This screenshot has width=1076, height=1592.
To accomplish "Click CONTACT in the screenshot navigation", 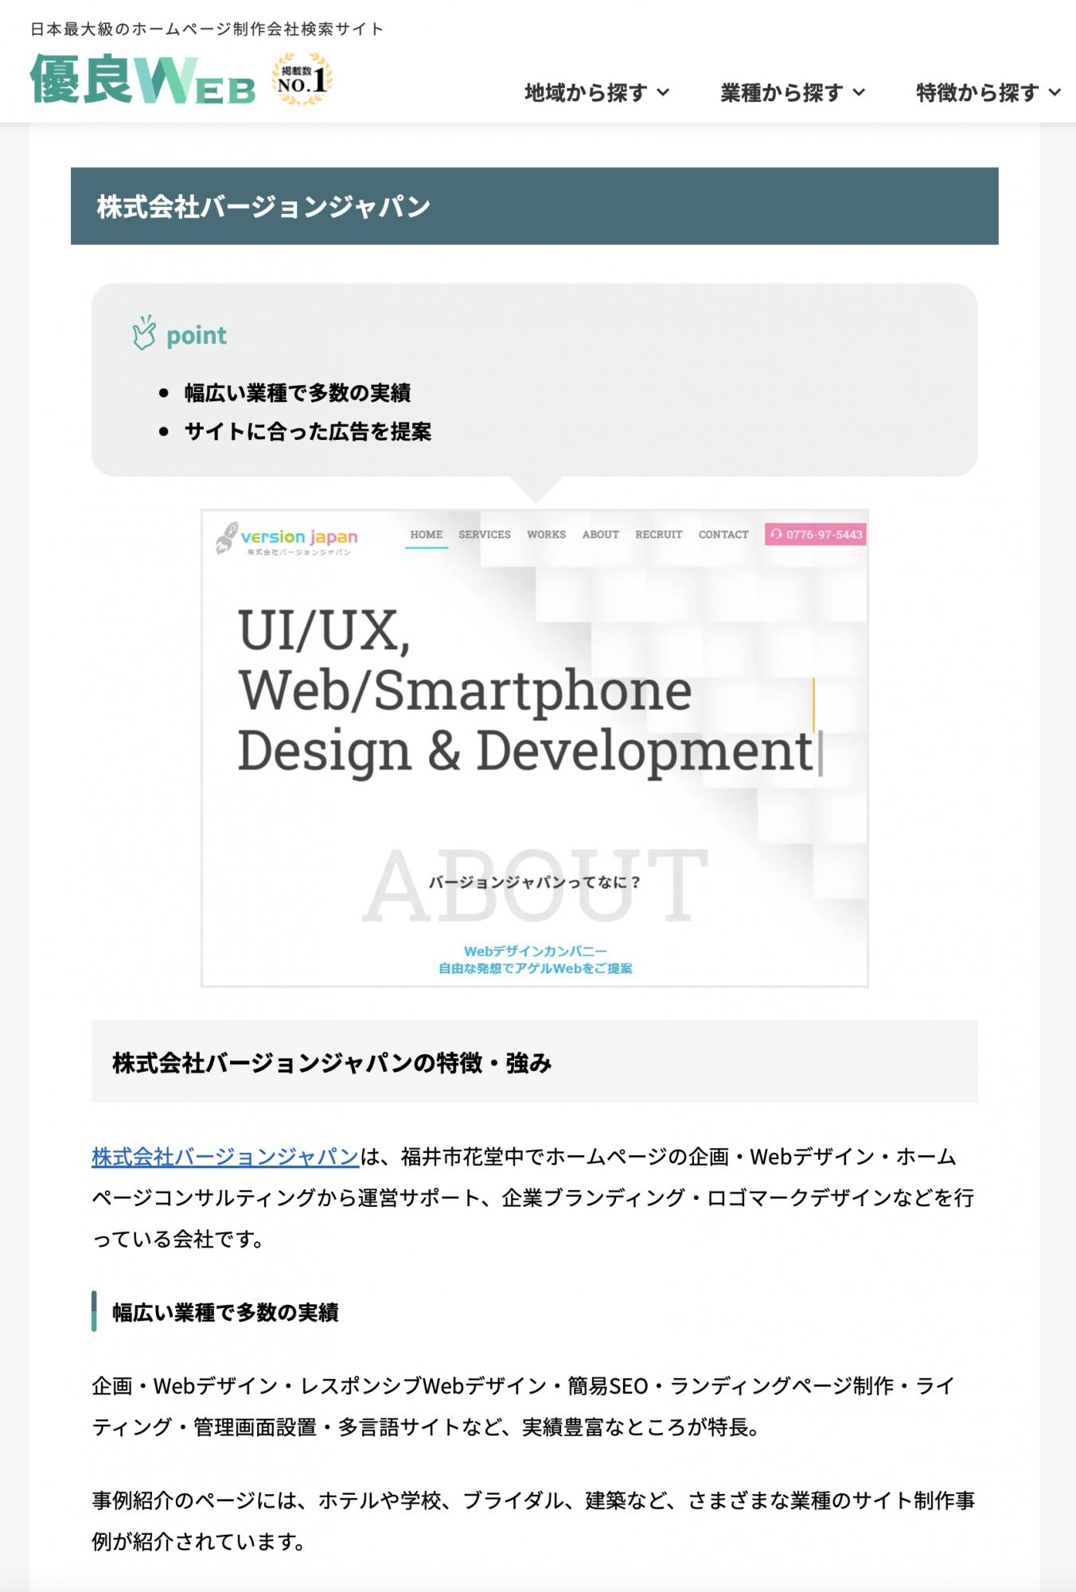I will [x=723, y=535].
